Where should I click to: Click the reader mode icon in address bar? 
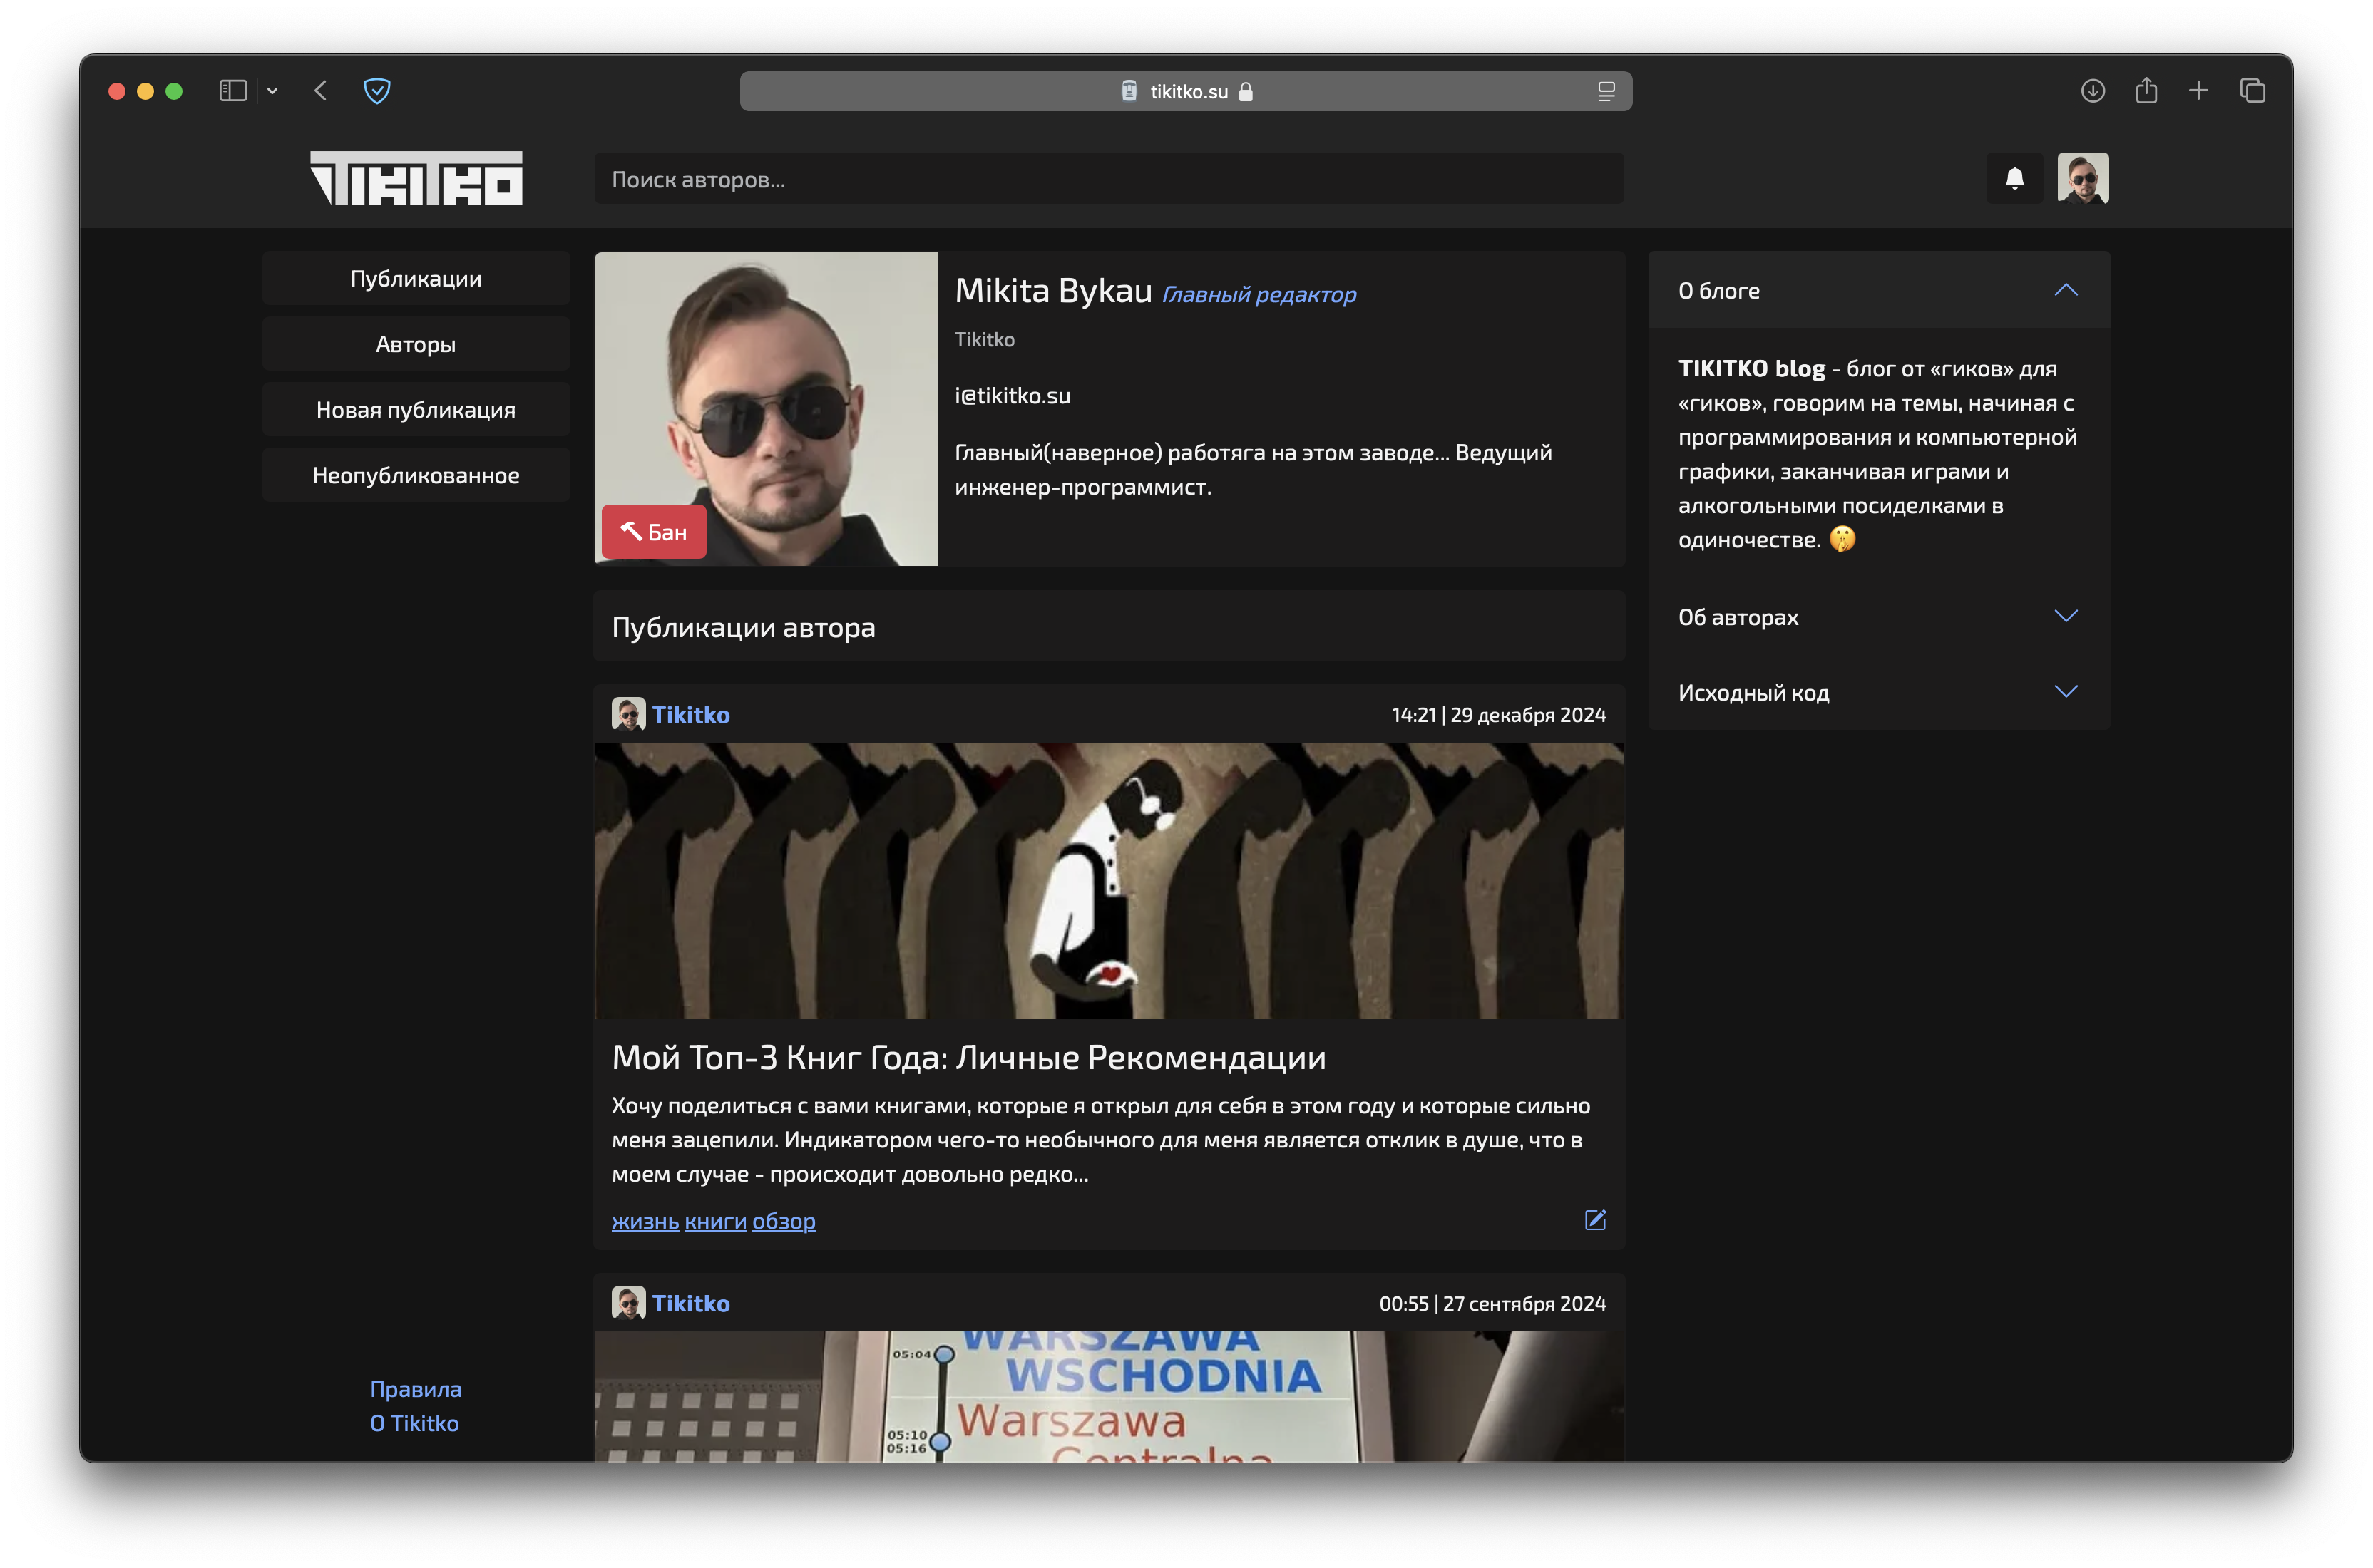(1606, 91)
